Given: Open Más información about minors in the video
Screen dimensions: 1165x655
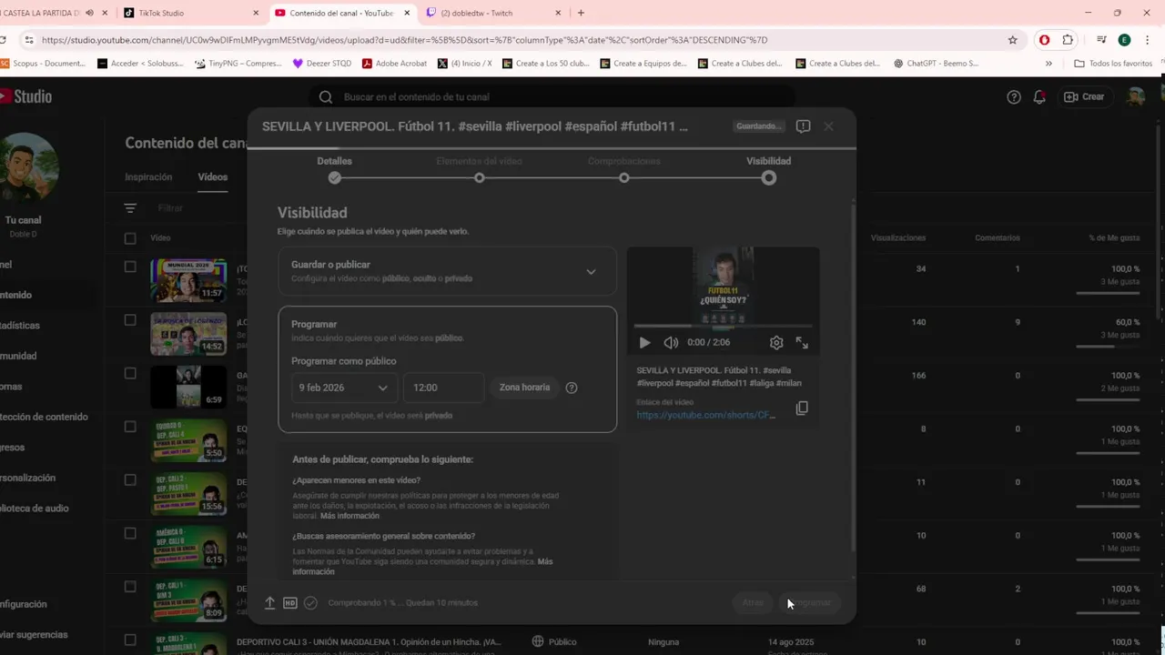Looking at the screenshot, I should coord(349,516).
